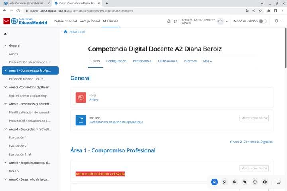
Task: Open a new browser tab with plus
Action: [x=107, y=3]
